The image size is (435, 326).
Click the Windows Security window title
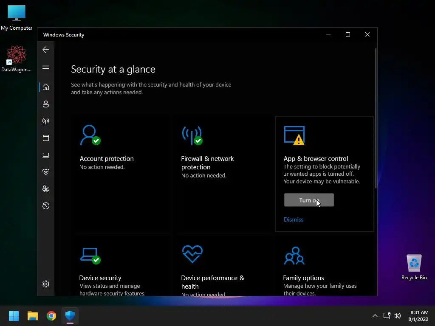click(x=64, y=35)
